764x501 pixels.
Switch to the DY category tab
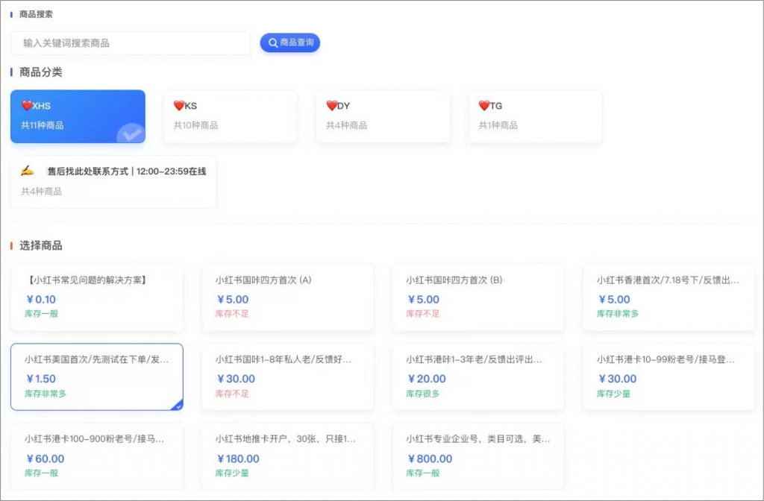pos(383,116)
